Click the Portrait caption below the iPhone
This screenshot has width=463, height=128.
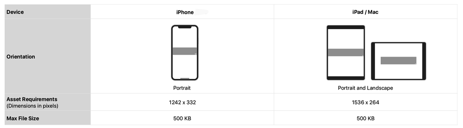pyautogui.click(x=182, y=88)
